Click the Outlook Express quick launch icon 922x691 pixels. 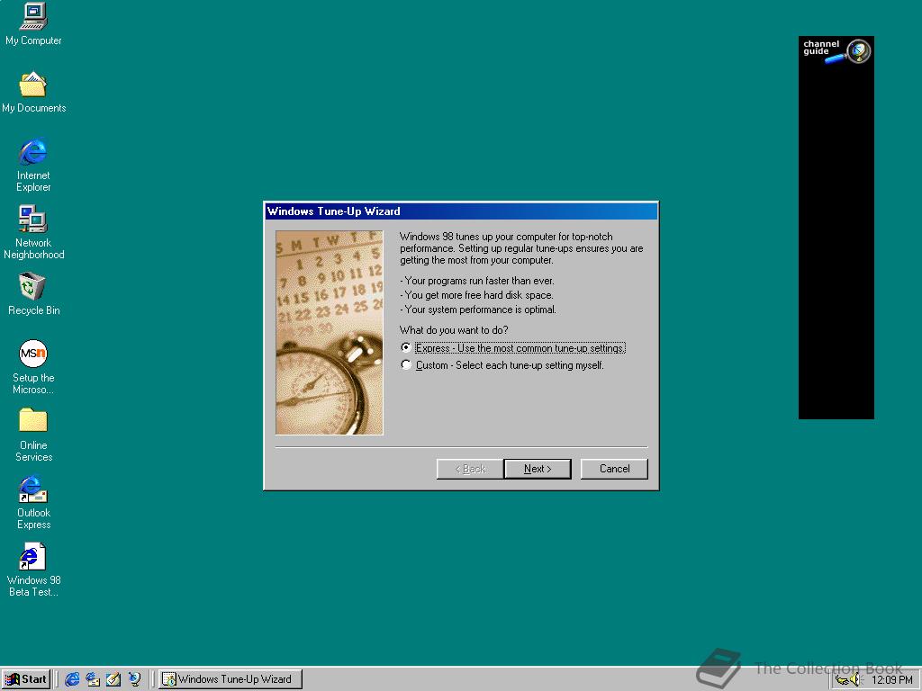tap(93, 679)
